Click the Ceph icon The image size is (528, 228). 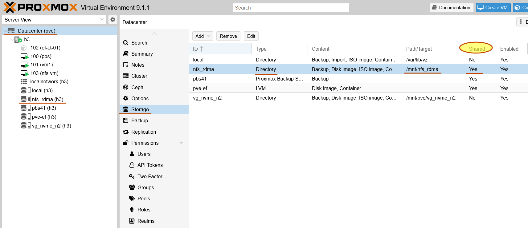coord(126,87)
